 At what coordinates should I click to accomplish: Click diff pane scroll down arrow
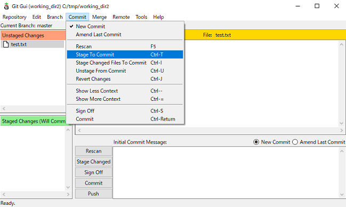coord(342,123)
